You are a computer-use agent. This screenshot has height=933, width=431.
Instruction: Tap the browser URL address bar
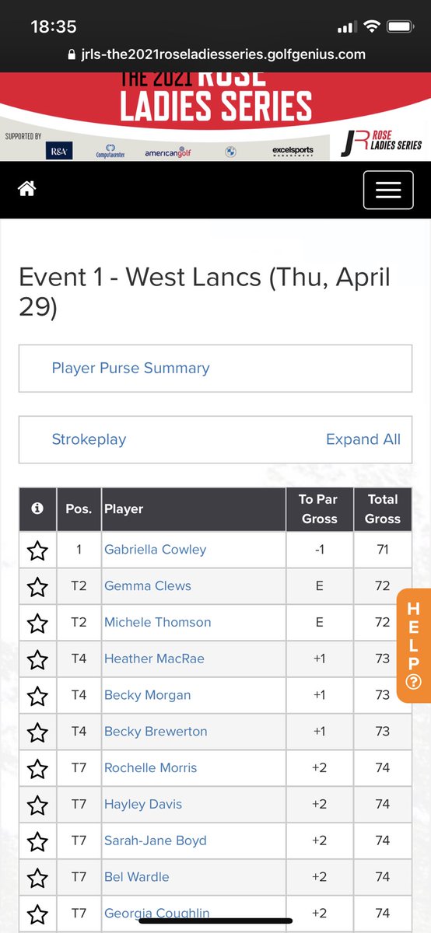215,54
